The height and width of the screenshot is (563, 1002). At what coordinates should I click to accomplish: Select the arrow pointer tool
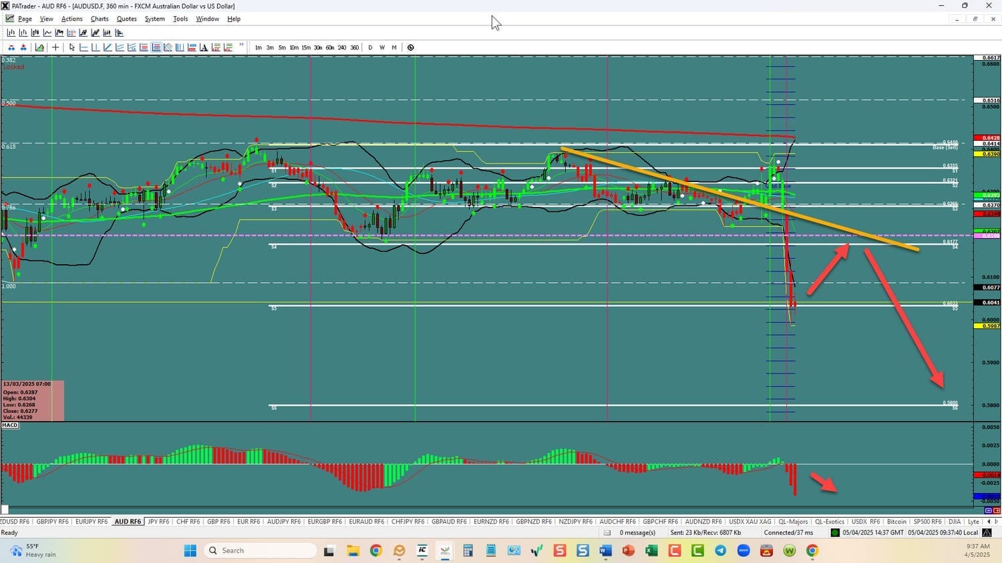[72, 47]
